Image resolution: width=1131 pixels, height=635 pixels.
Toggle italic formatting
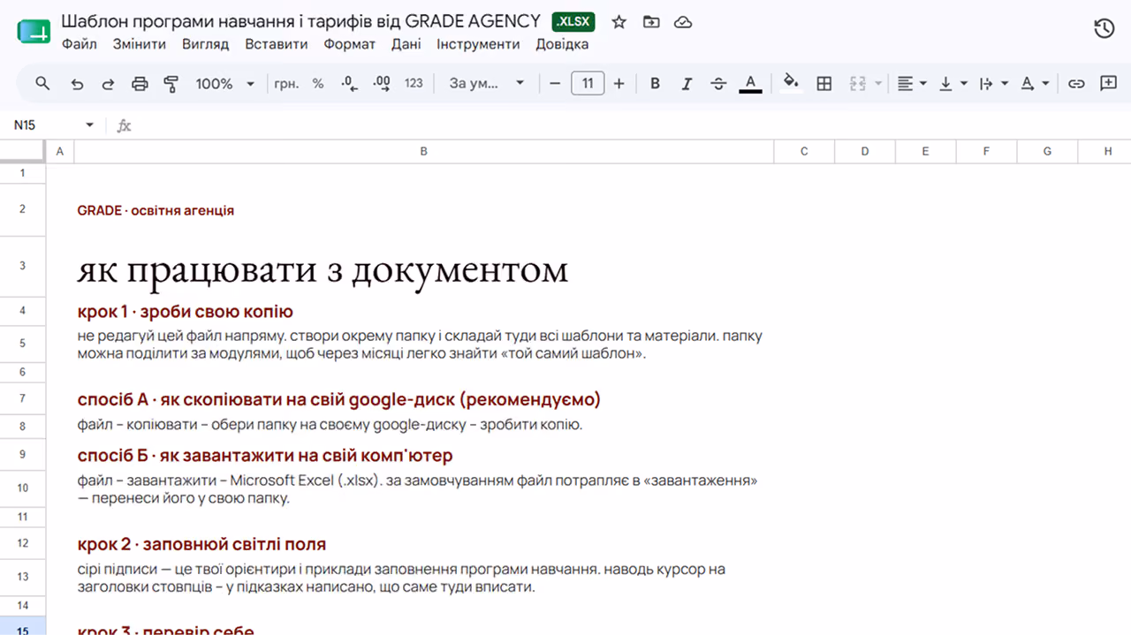point(687,84)
